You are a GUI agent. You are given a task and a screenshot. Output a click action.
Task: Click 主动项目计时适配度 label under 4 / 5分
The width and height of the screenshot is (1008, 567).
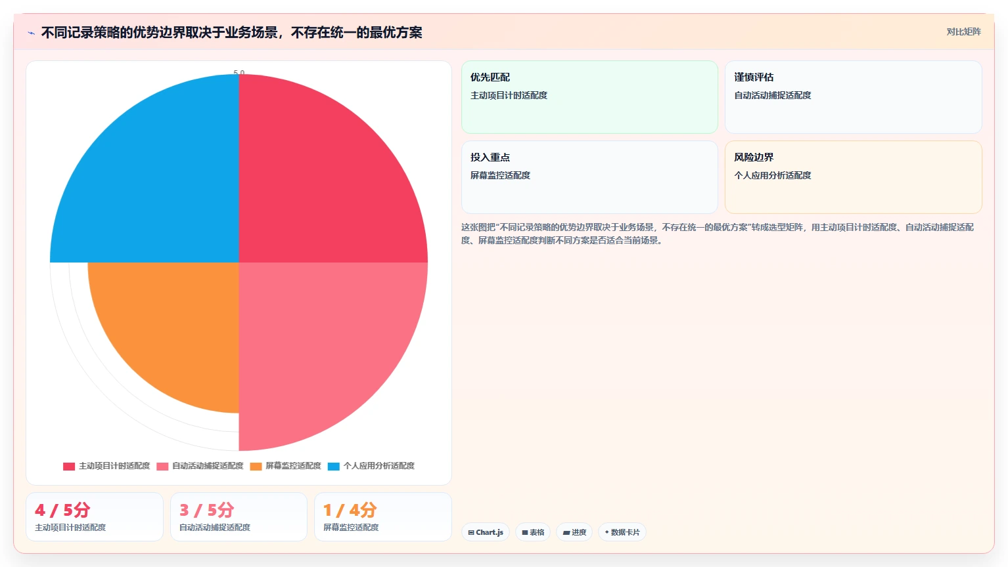(70, 528)
